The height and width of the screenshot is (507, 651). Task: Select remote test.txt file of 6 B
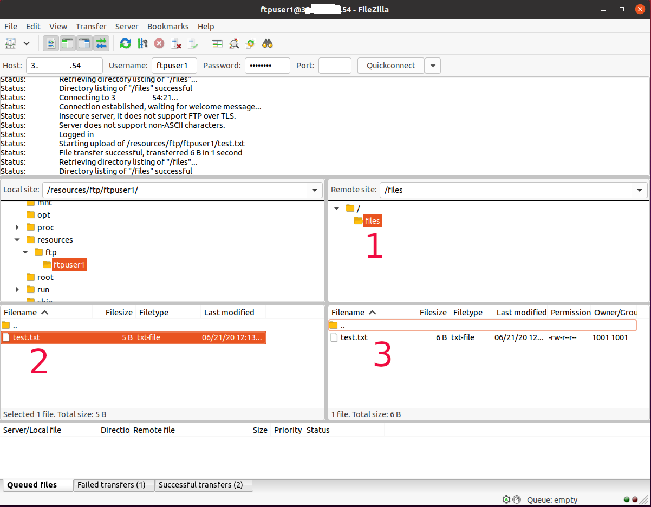[x=482, y=337]
